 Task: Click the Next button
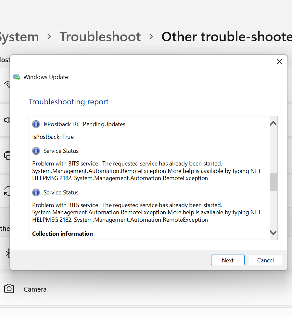(x=228, y=260)
